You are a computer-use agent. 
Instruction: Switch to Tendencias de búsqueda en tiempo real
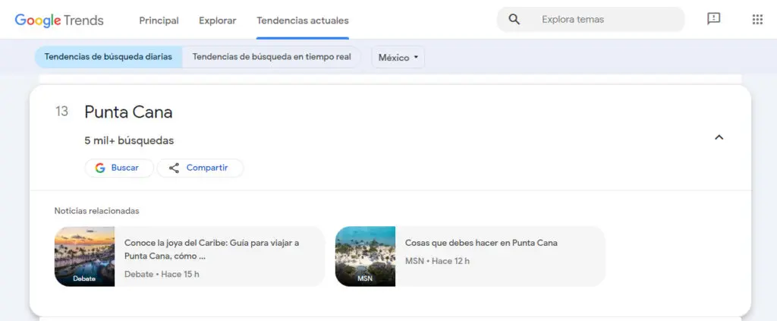272,57
